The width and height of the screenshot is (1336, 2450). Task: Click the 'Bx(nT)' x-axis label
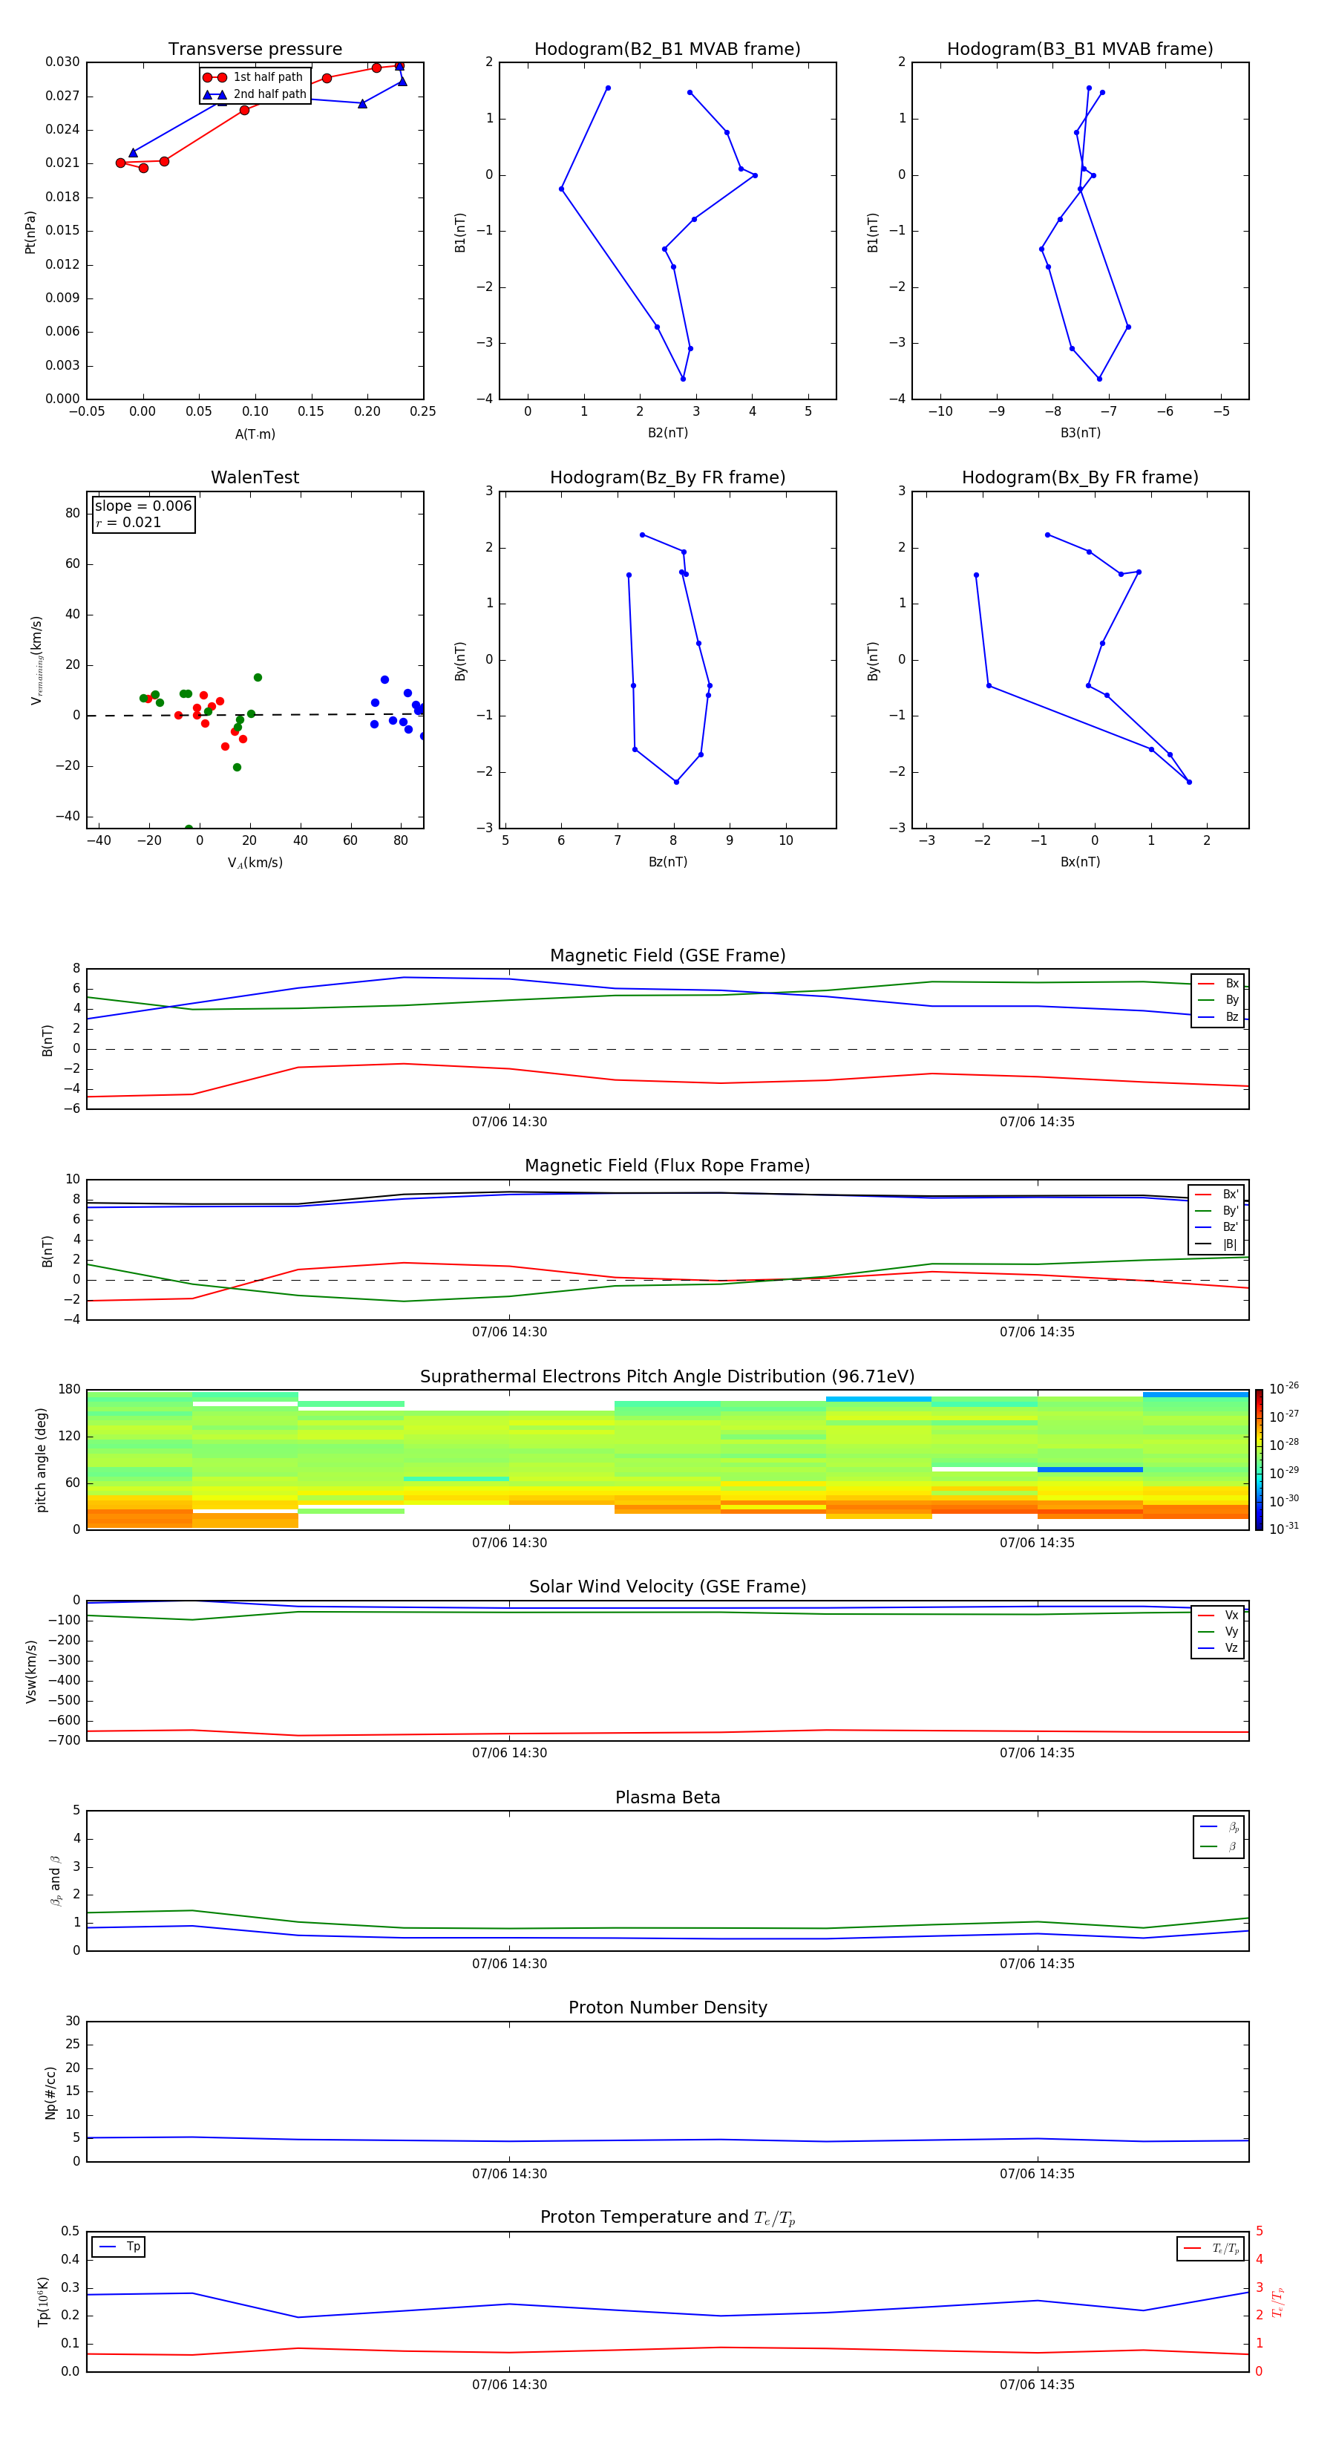coord(1080,862)
